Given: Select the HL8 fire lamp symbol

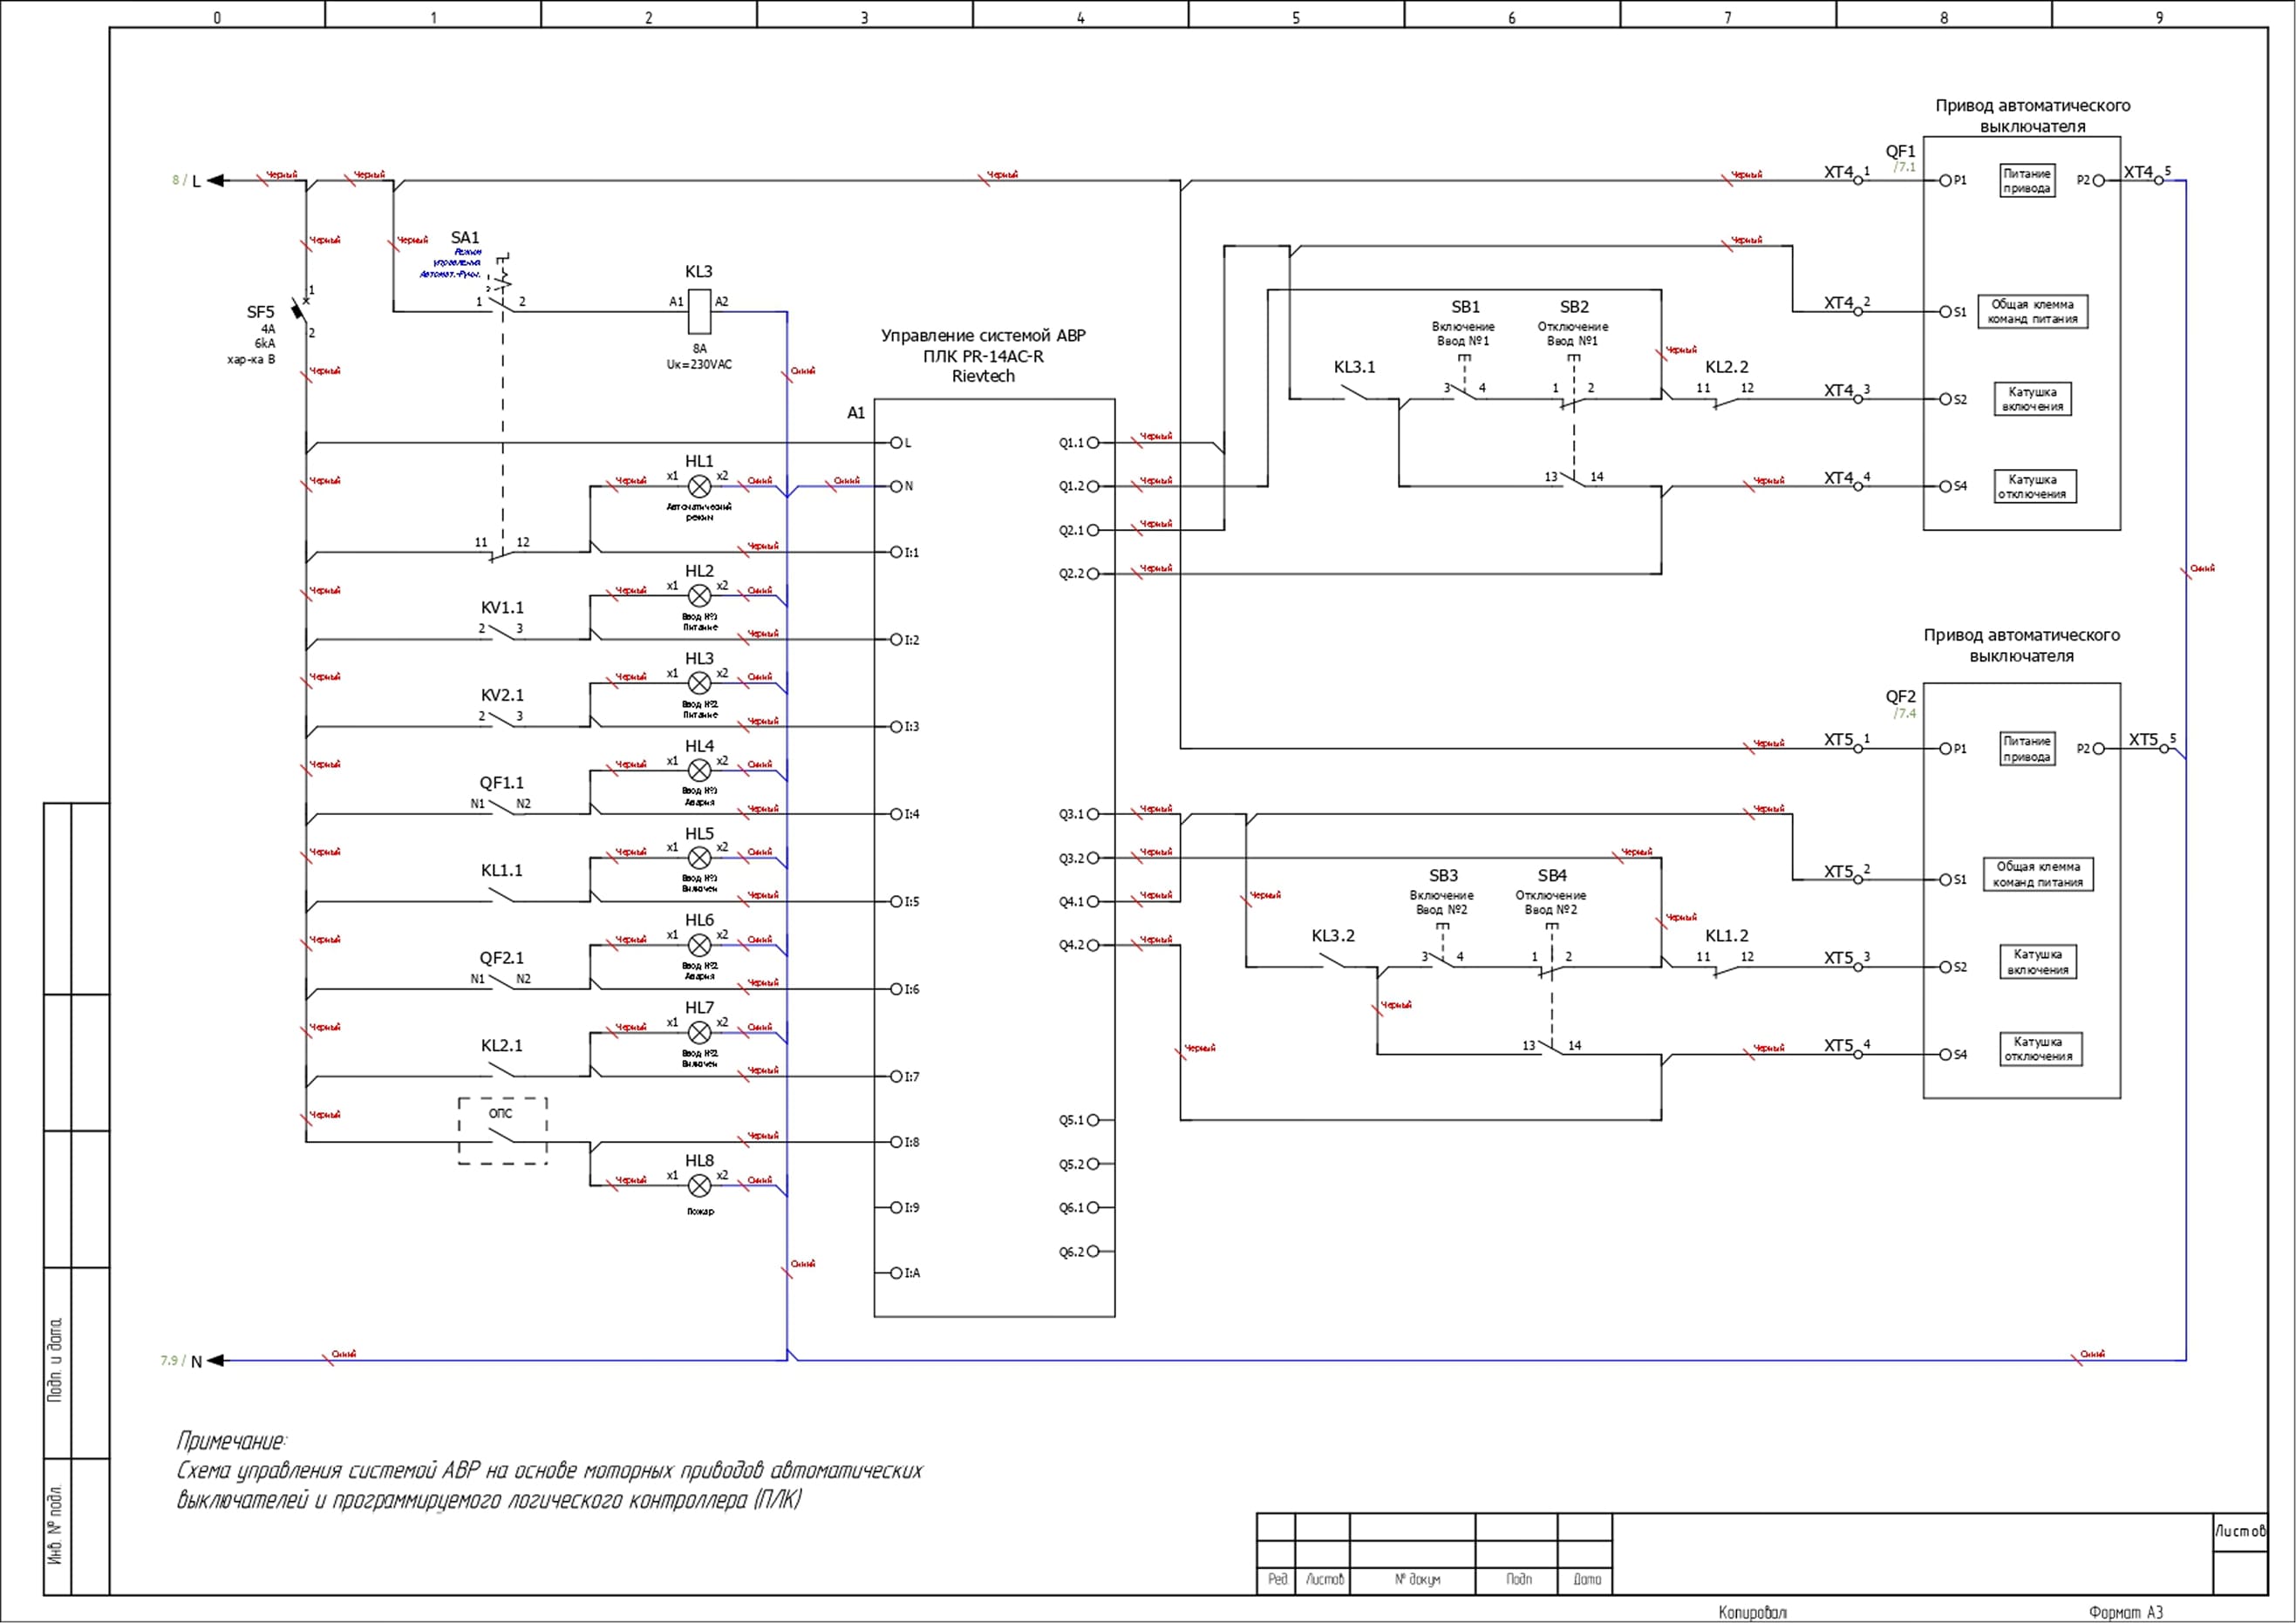Looking at the screenshot, I should (x=700, y=1185).
